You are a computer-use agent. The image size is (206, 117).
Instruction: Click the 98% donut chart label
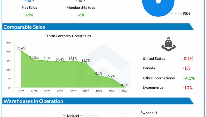pos(186,13)
